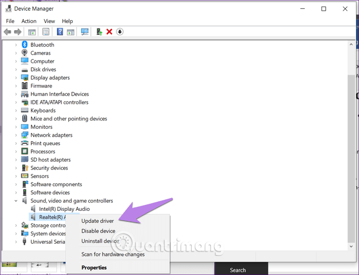Click the Action pane toolbar icon beside Help
Viewport: 359px width, 275px height.
[71, 32]
